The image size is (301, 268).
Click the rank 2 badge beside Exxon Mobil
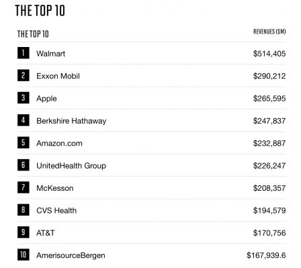tap(24, 75)
